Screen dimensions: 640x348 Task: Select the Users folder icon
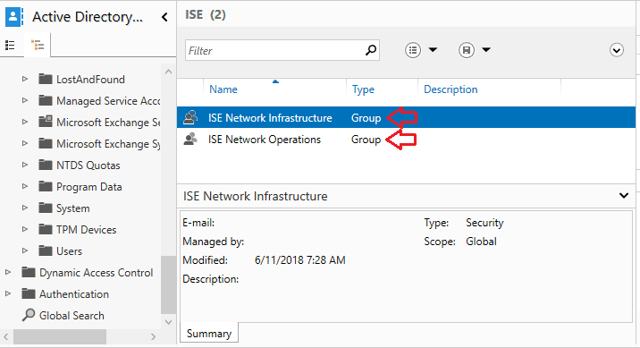point(46,250)
